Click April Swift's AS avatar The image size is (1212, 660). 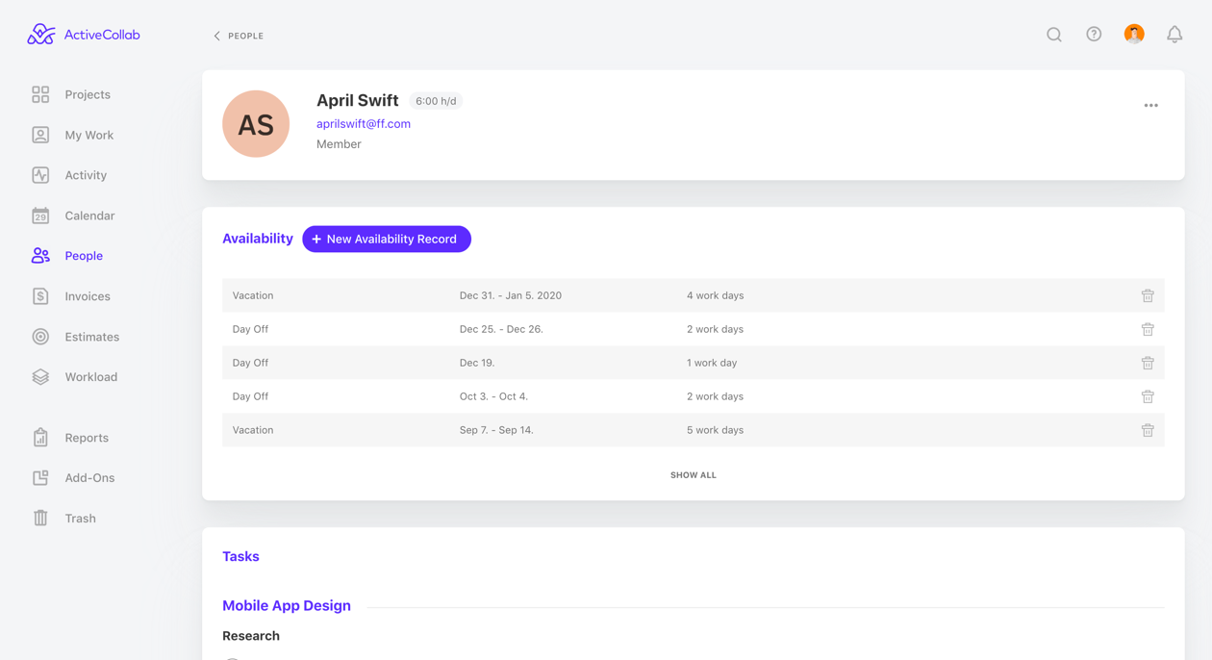(x=256, y=124)
